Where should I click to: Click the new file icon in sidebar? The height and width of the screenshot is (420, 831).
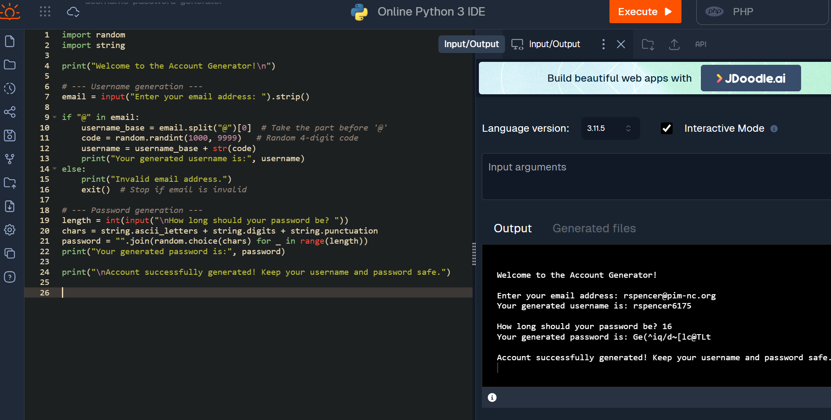pyautogui.click(x=10, y=41)
